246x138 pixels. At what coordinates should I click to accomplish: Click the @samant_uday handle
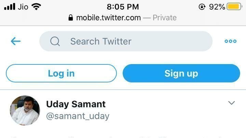click(x=78, y=116)
